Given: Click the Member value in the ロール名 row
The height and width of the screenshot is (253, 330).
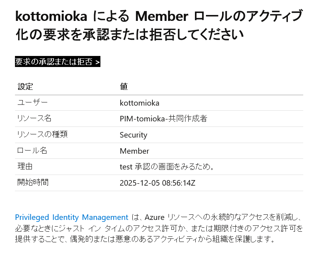Looking at the screenshot, I should click(x=134, y=151).
